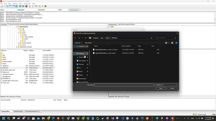The height and width of the screenshot is (121, 216).
Task: Show preview pane in file dialog
Action: [x=172, y=43]
